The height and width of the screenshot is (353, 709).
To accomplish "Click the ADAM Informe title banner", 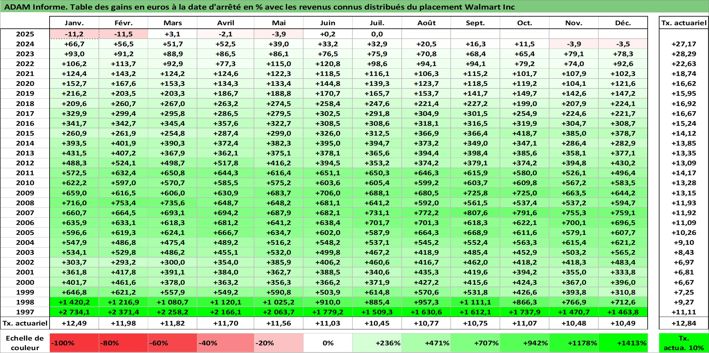I will 354,7.
